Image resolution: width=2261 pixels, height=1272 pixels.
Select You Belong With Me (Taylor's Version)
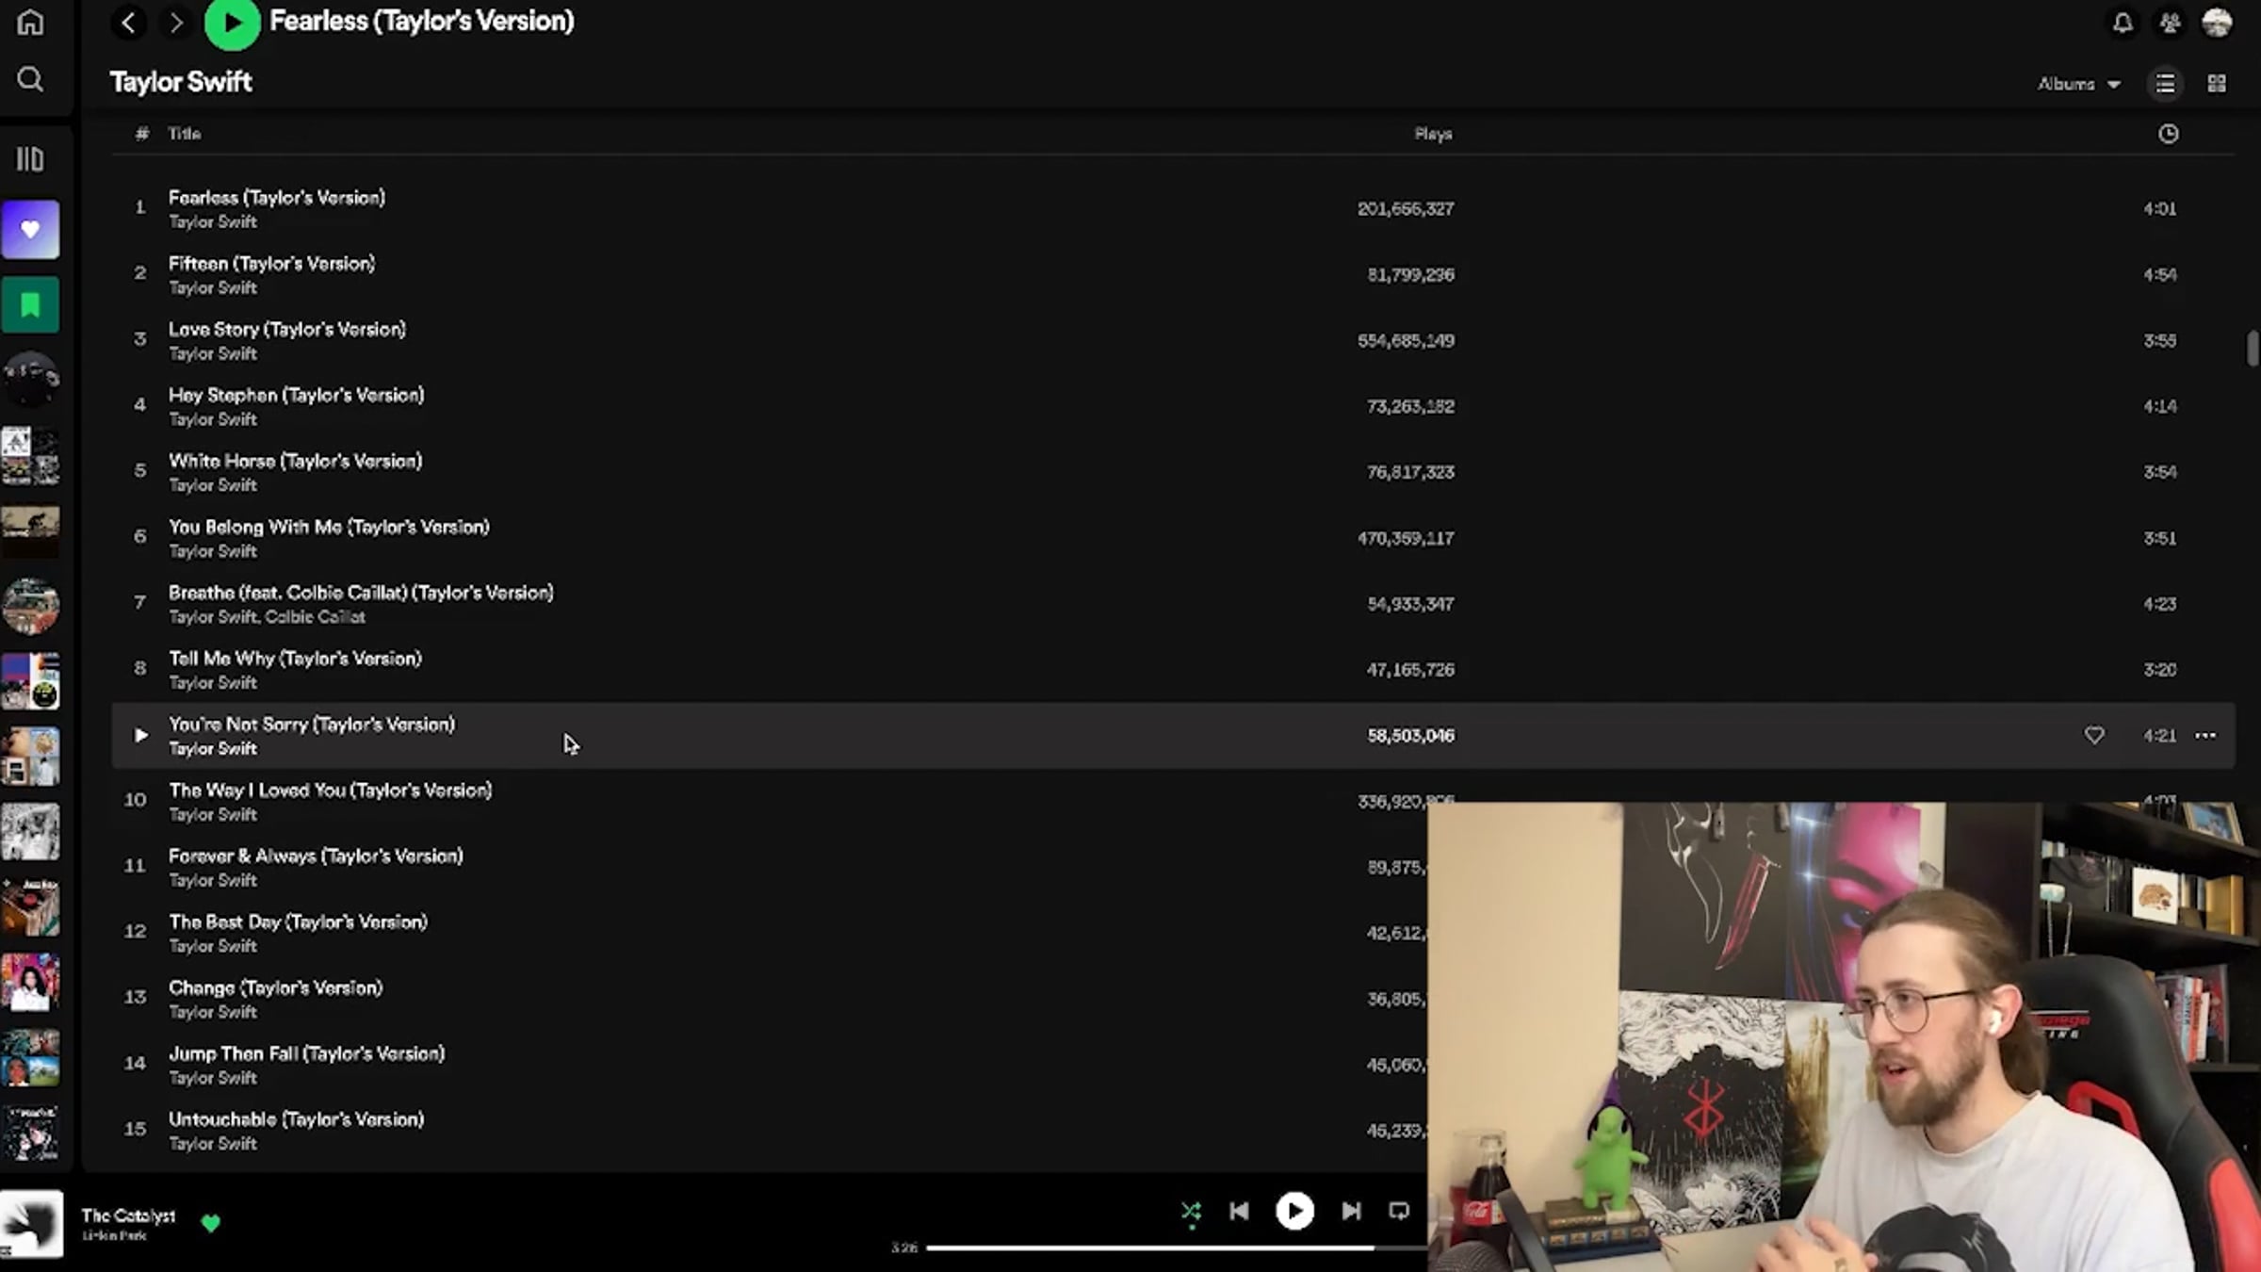click(329, 528)
